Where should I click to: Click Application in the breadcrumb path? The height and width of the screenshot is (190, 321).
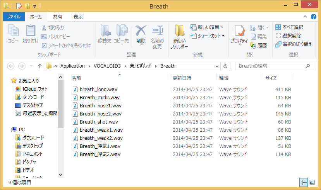tap(72, 66)
